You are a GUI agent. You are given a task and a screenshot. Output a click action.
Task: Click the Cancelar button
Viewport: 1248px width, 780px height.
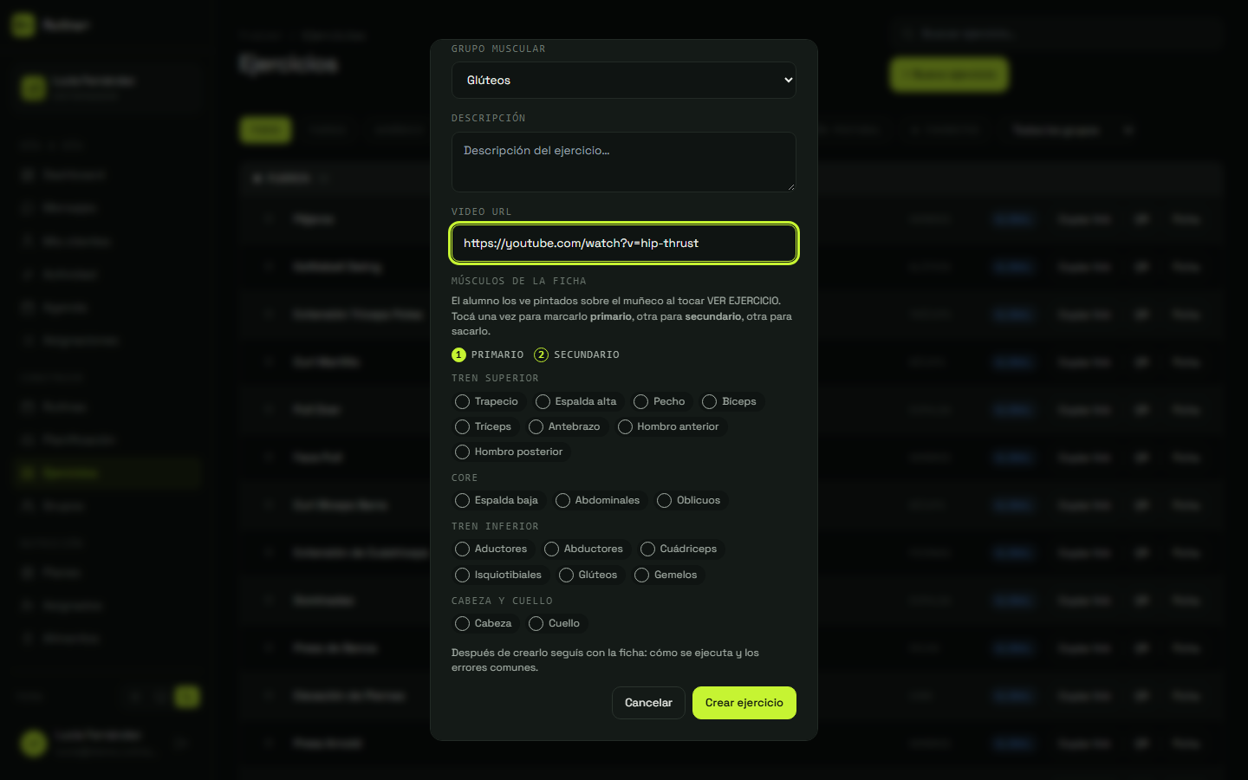pos(648,703)
